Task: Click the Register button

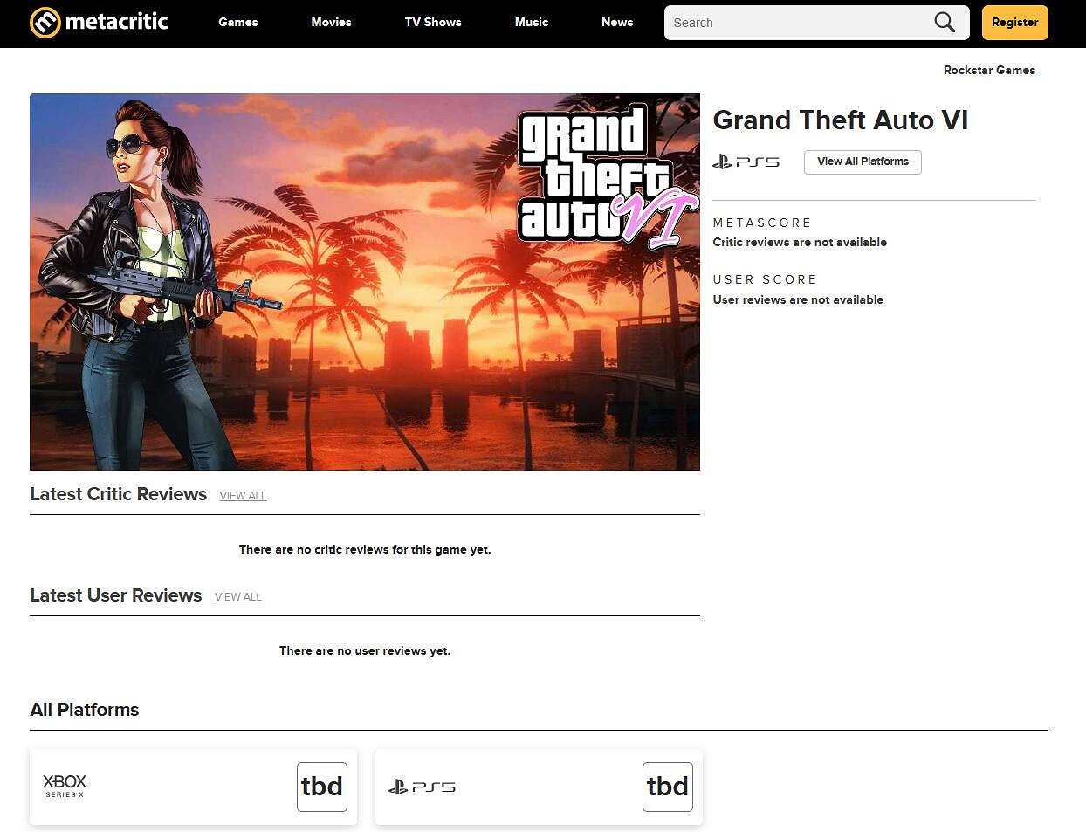Action: pos(1014,23)
